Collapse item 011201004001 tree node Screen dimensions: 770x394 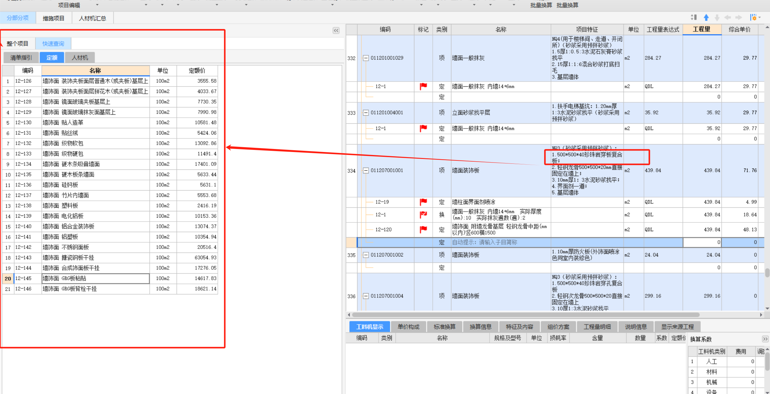coord(366,113)
